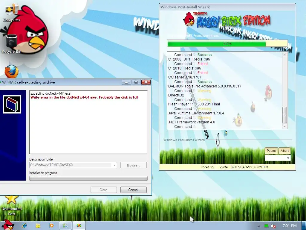Click the muted volume tray icon
Screen dimensions: 306x230
point(273,226)
